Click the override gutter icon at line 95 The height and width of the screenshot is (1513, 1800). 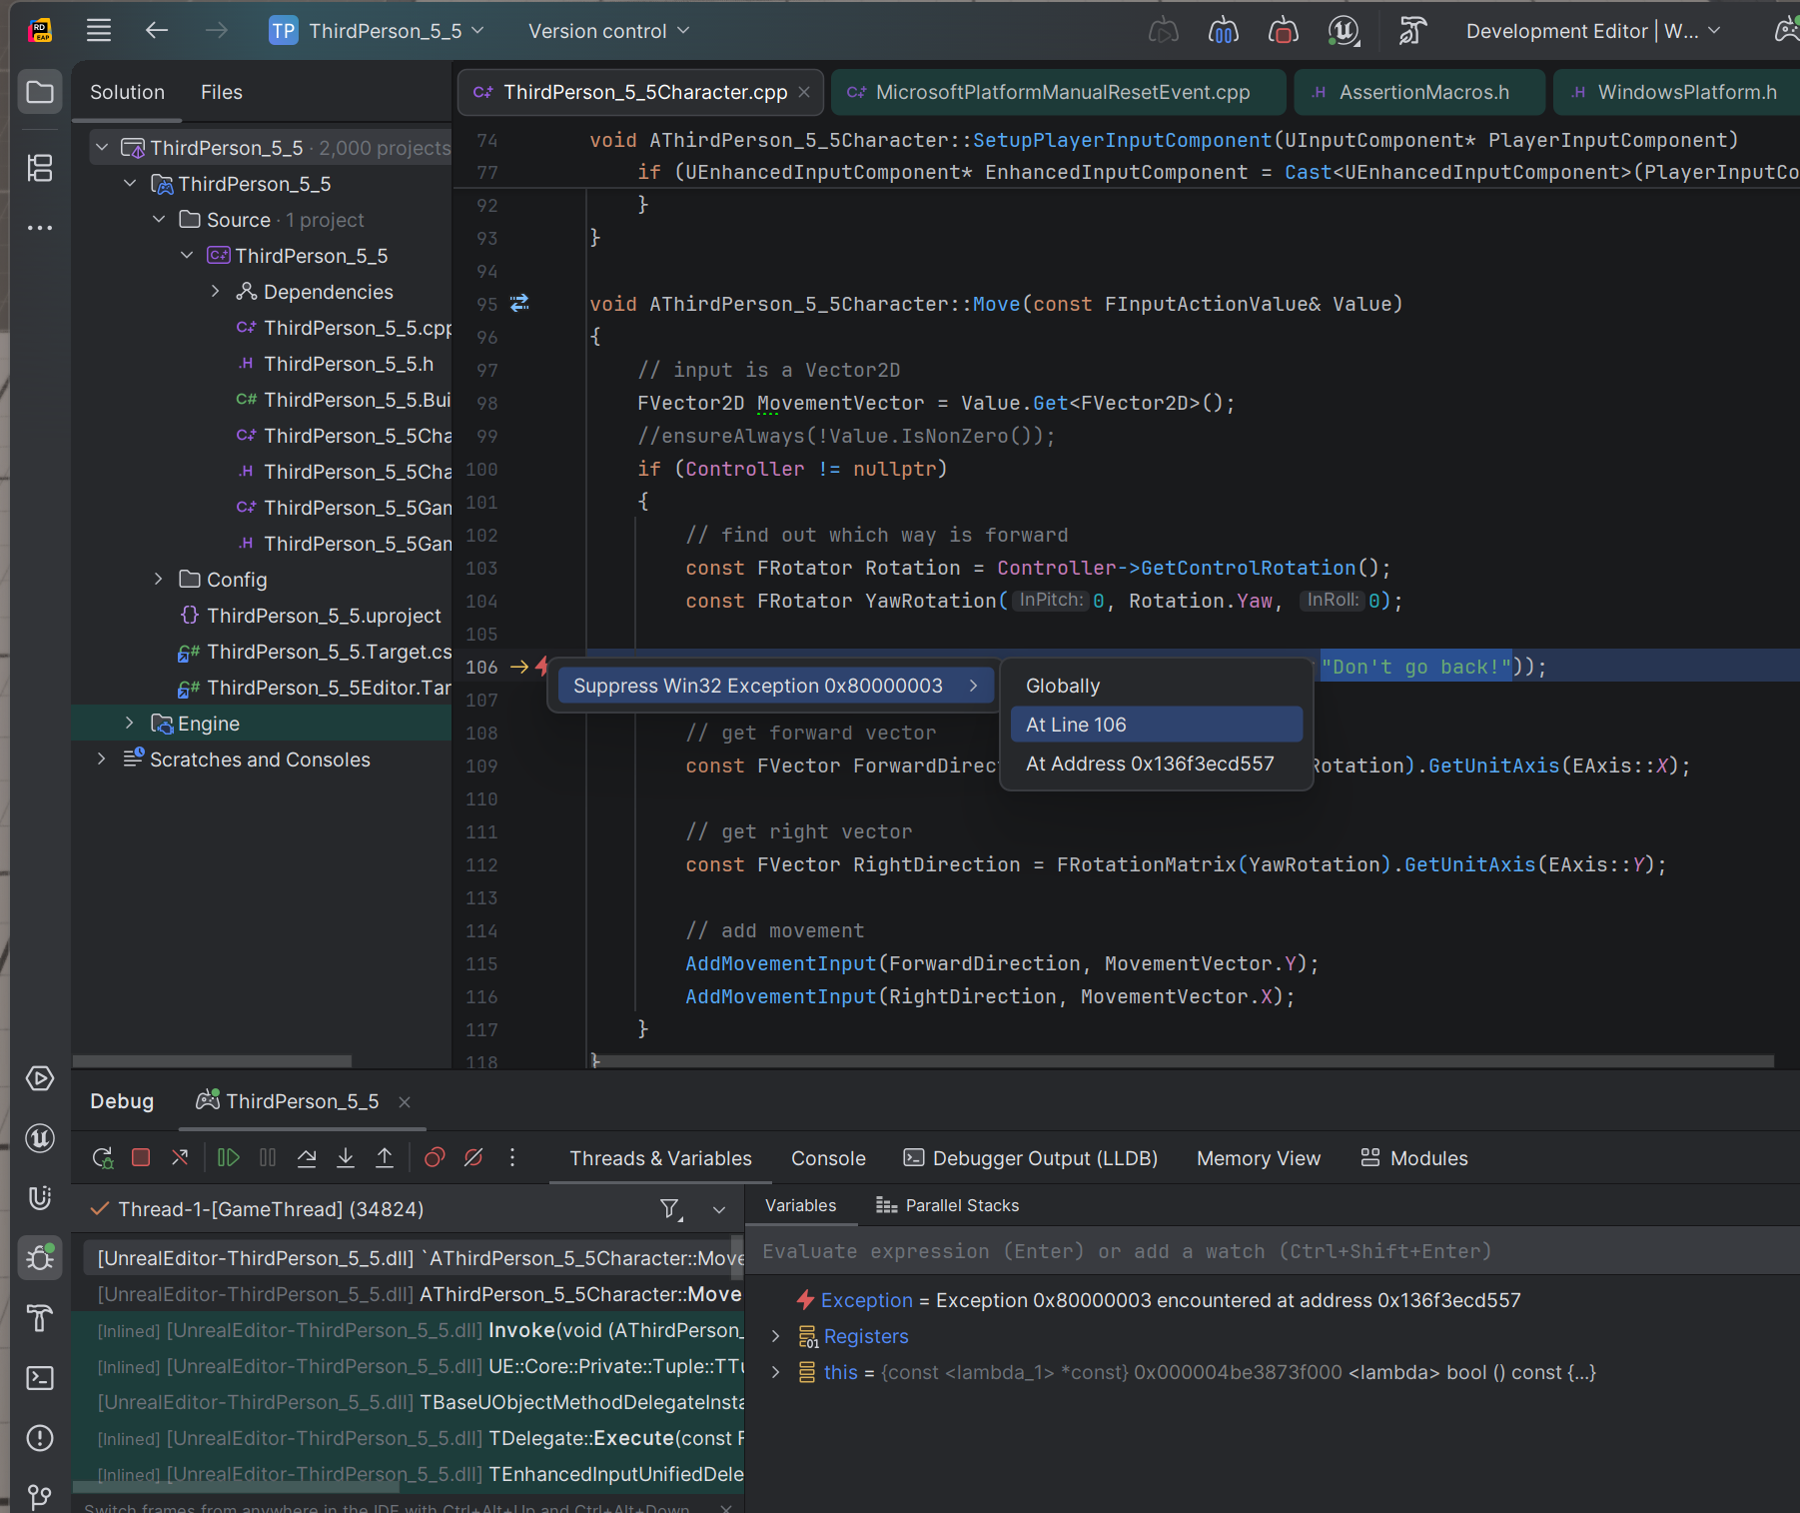[519, 303]
